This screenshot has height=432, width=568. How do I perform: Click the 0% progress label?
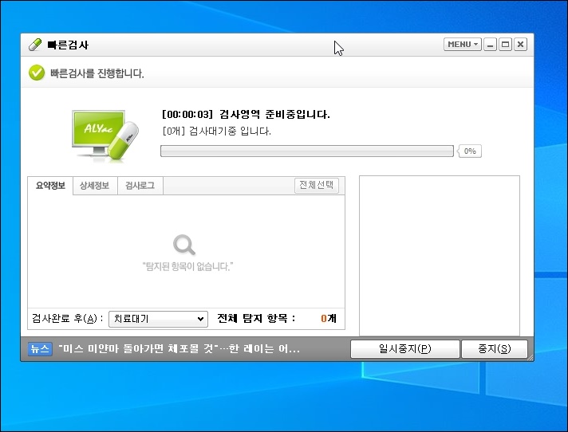tap(470, 151)
